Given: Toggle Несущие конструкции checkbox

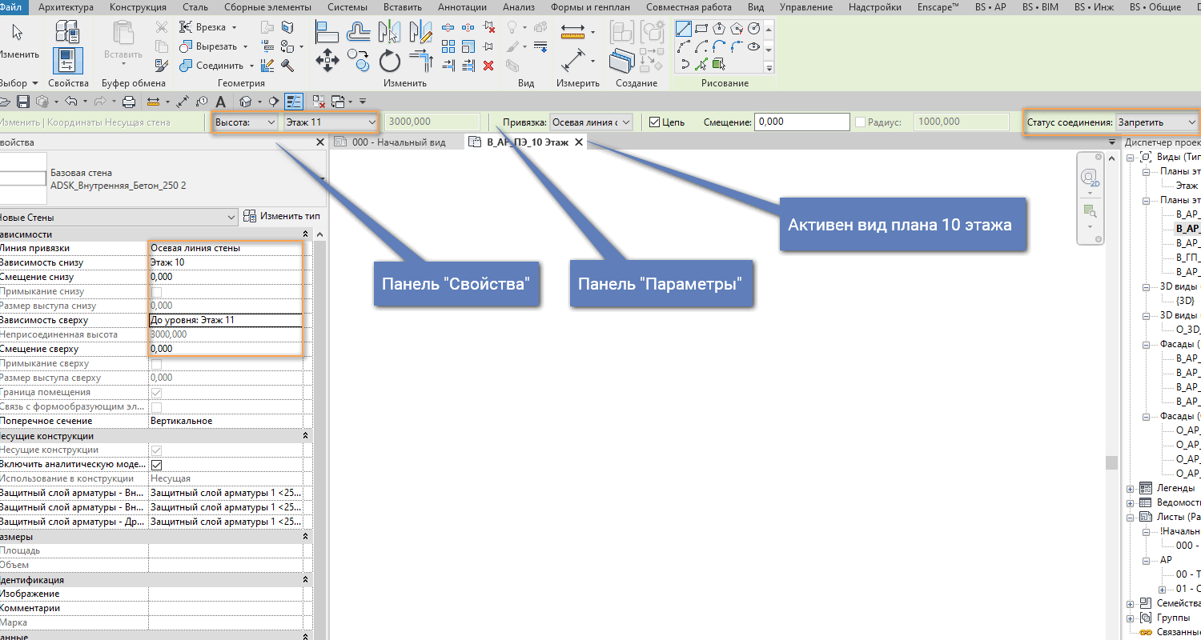Looking at the screenshot, I should tap(157, 450).
